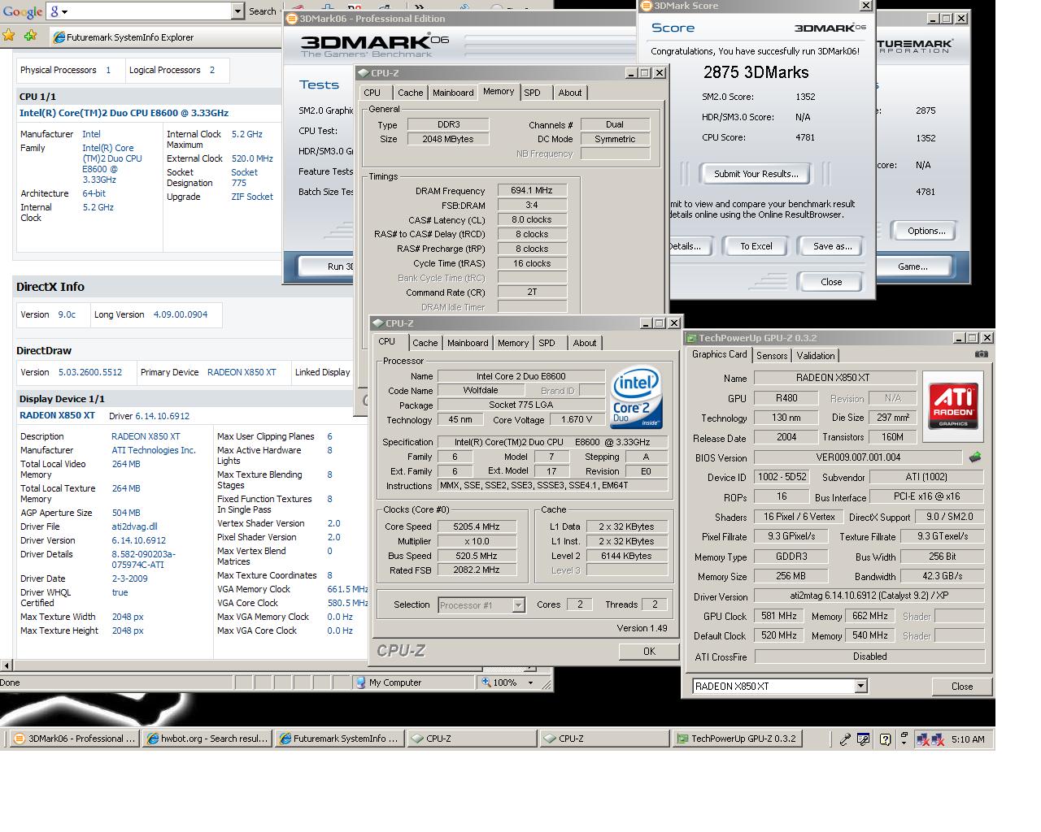The image size is (1041, 832).
Task: Click the Add to Favorites green plus star
Action: tap(30, 36)
